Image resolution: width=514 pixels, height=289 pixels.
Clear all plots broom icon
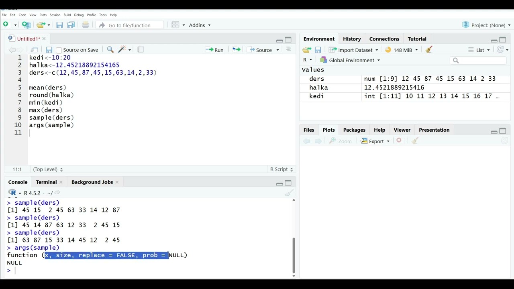point(415,141)
